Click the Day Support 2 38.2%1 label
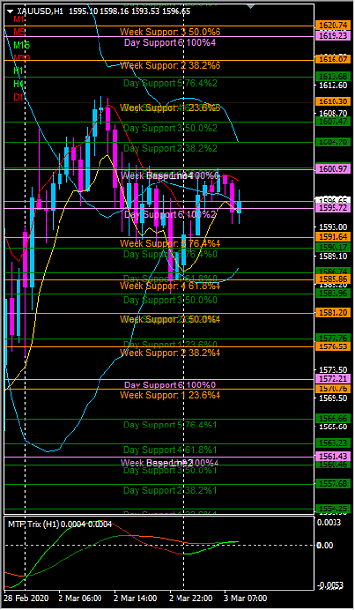This screenshot has width=355, height=610. 170,491
